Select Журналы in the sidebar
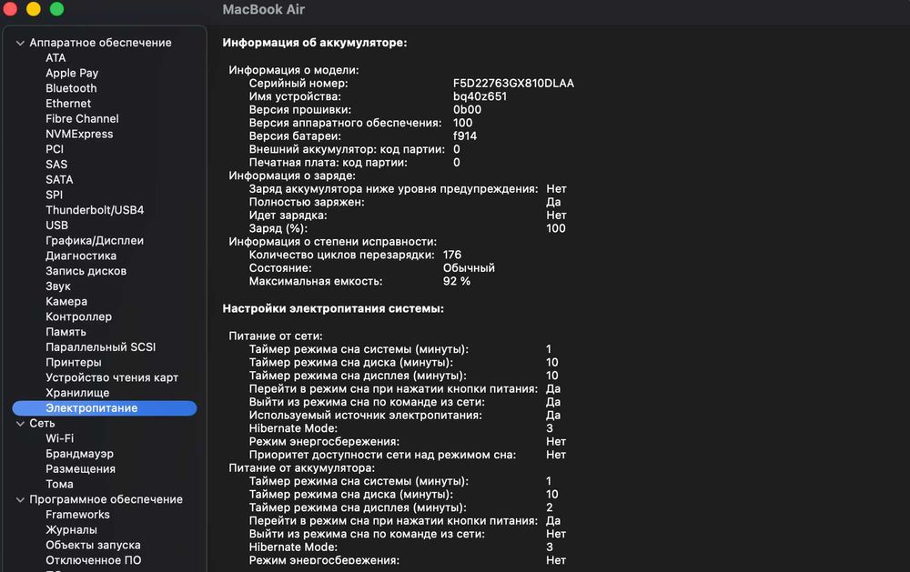The width and height of the screenshot is (910, 572). tap(71, 529)
